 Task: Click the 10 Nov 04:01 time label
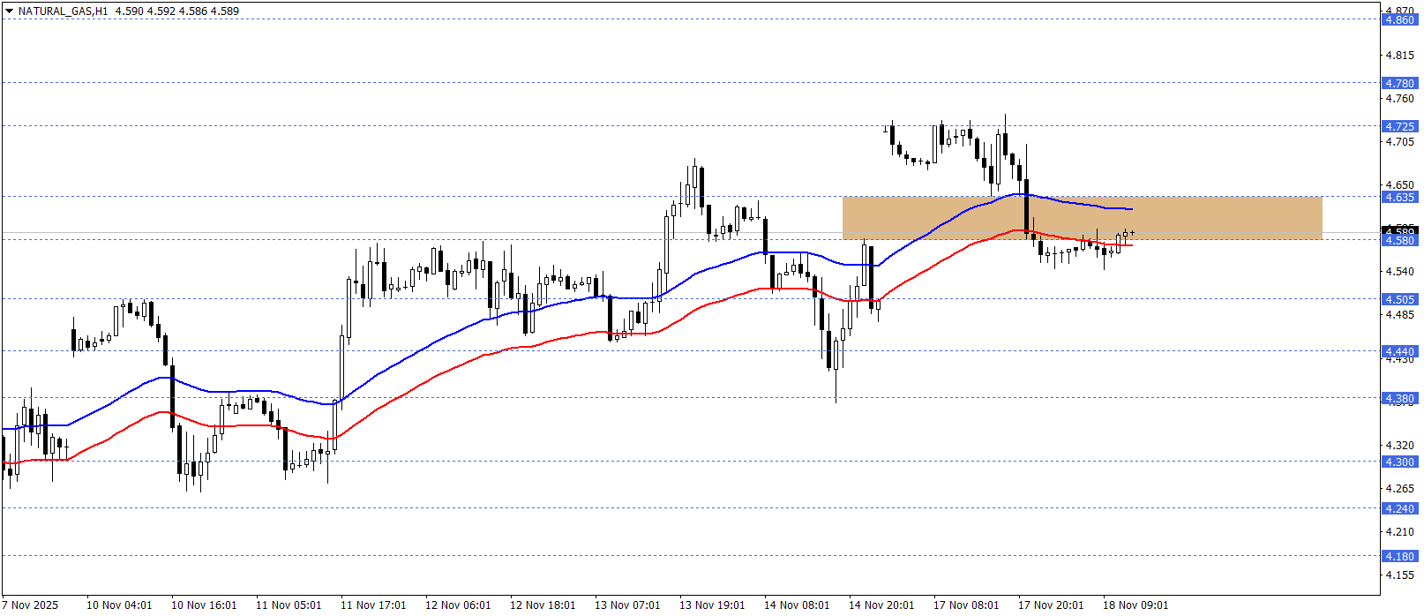click(119, 605)
